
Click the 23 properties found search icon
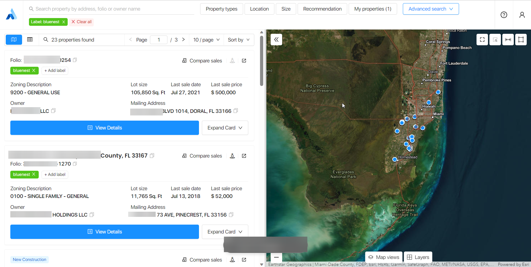pos(46,40)
